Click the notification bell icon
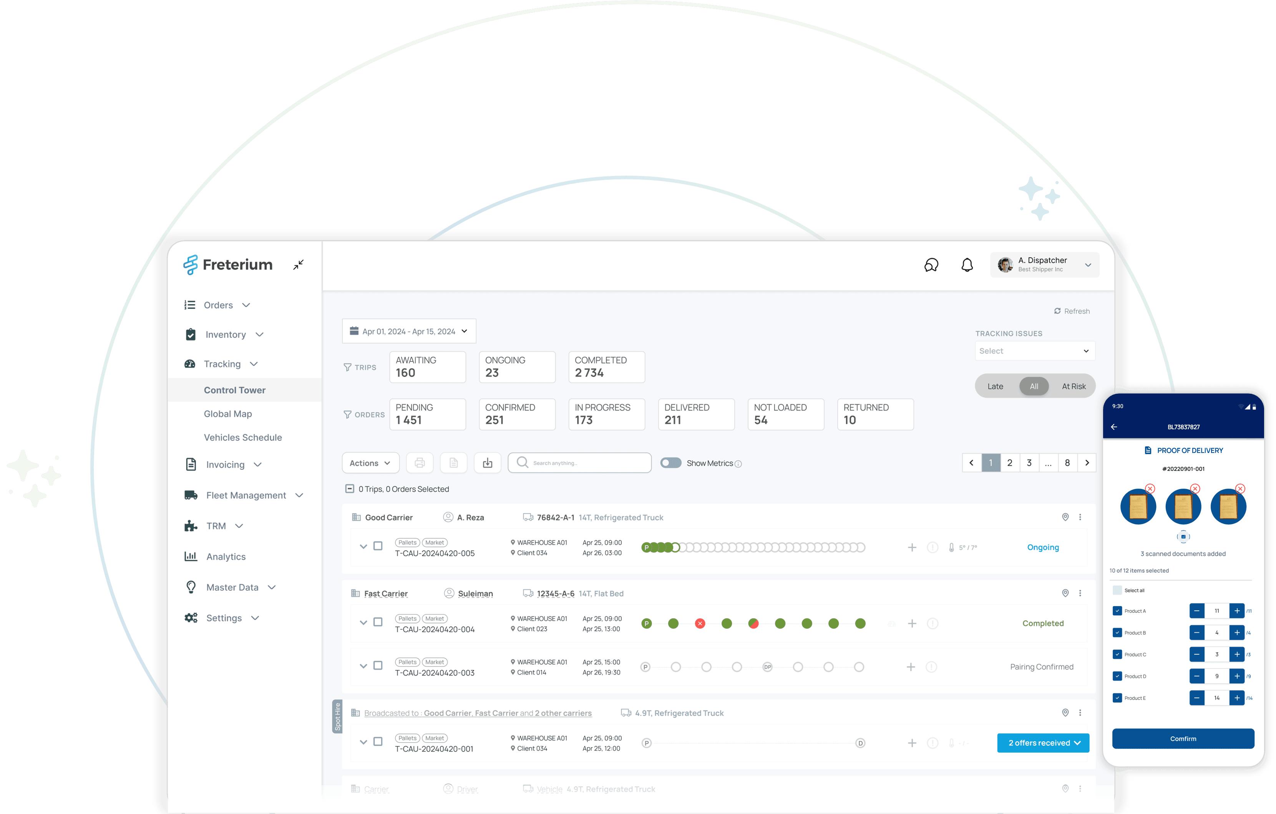 [x=967, y=264]
